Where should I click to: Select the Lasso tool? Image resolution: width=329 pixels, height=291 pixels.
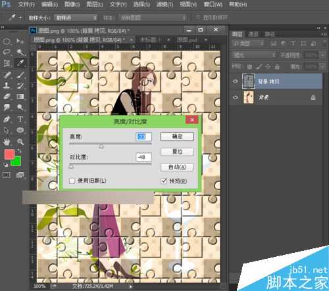pyautogui.click(x=7, y=52)
